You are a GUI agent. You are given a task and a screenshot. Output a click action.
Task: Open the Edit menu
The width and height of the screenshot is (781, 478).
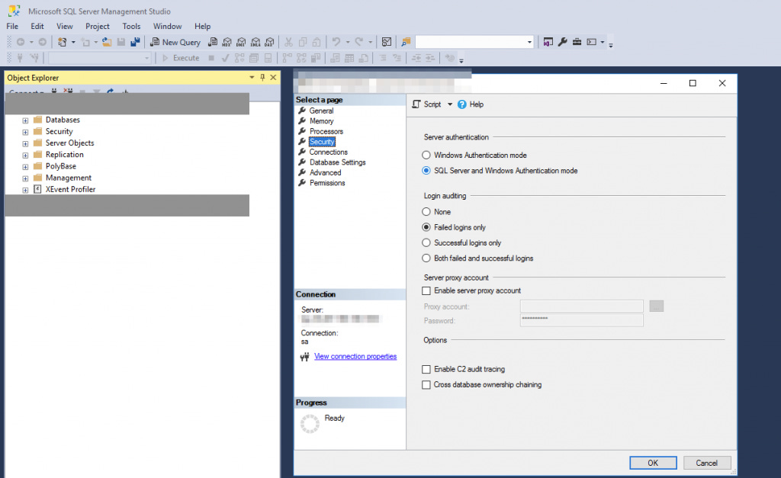tap(37, 27)
